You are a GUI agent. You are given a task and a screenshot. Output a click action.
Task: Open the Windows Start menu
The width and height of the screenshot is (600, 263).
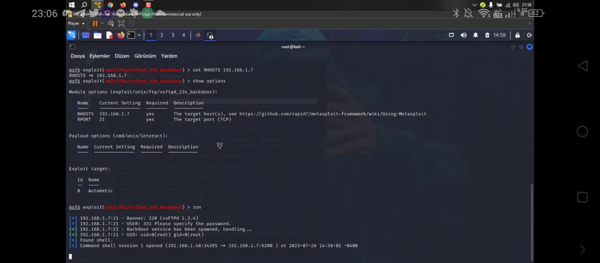point(72,5)
